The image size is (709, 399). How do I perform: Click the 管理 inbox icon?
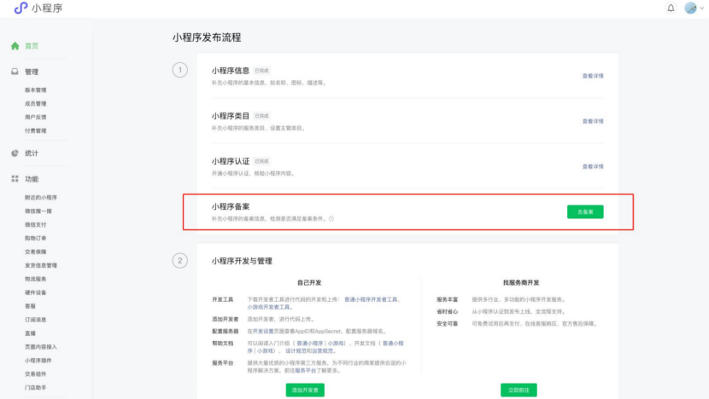(x=15, y=72)
